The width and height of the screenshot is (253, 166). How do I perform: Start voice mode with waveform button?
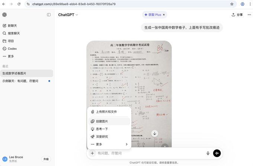point(217,153)
